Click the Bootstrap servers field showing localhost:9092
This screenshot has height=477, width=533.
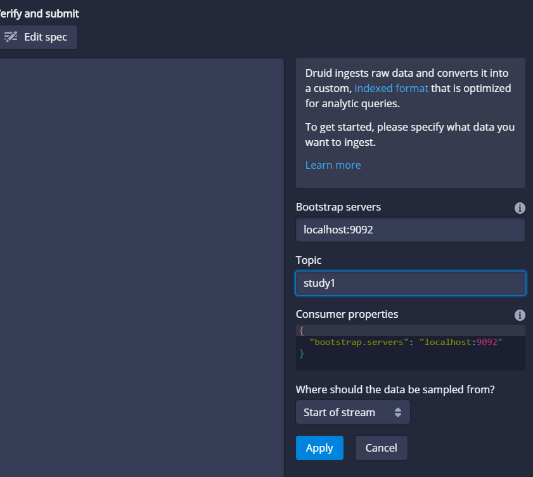410,230
